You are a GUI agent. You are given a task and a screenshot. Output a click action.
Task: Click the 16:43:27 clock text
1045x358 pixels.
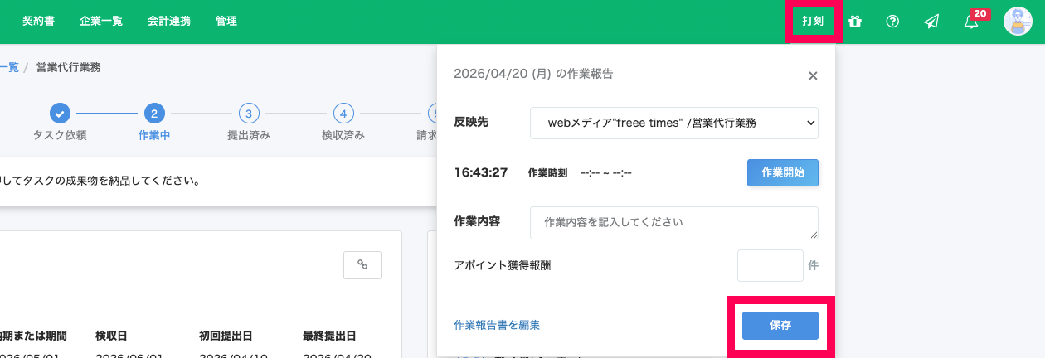(x=481, y=172)
